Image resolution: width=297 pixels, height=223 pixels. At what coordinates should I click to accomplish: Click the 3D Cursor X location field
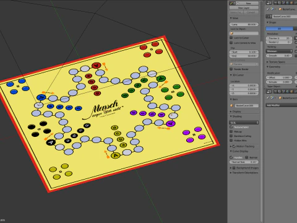pos(244,85)
